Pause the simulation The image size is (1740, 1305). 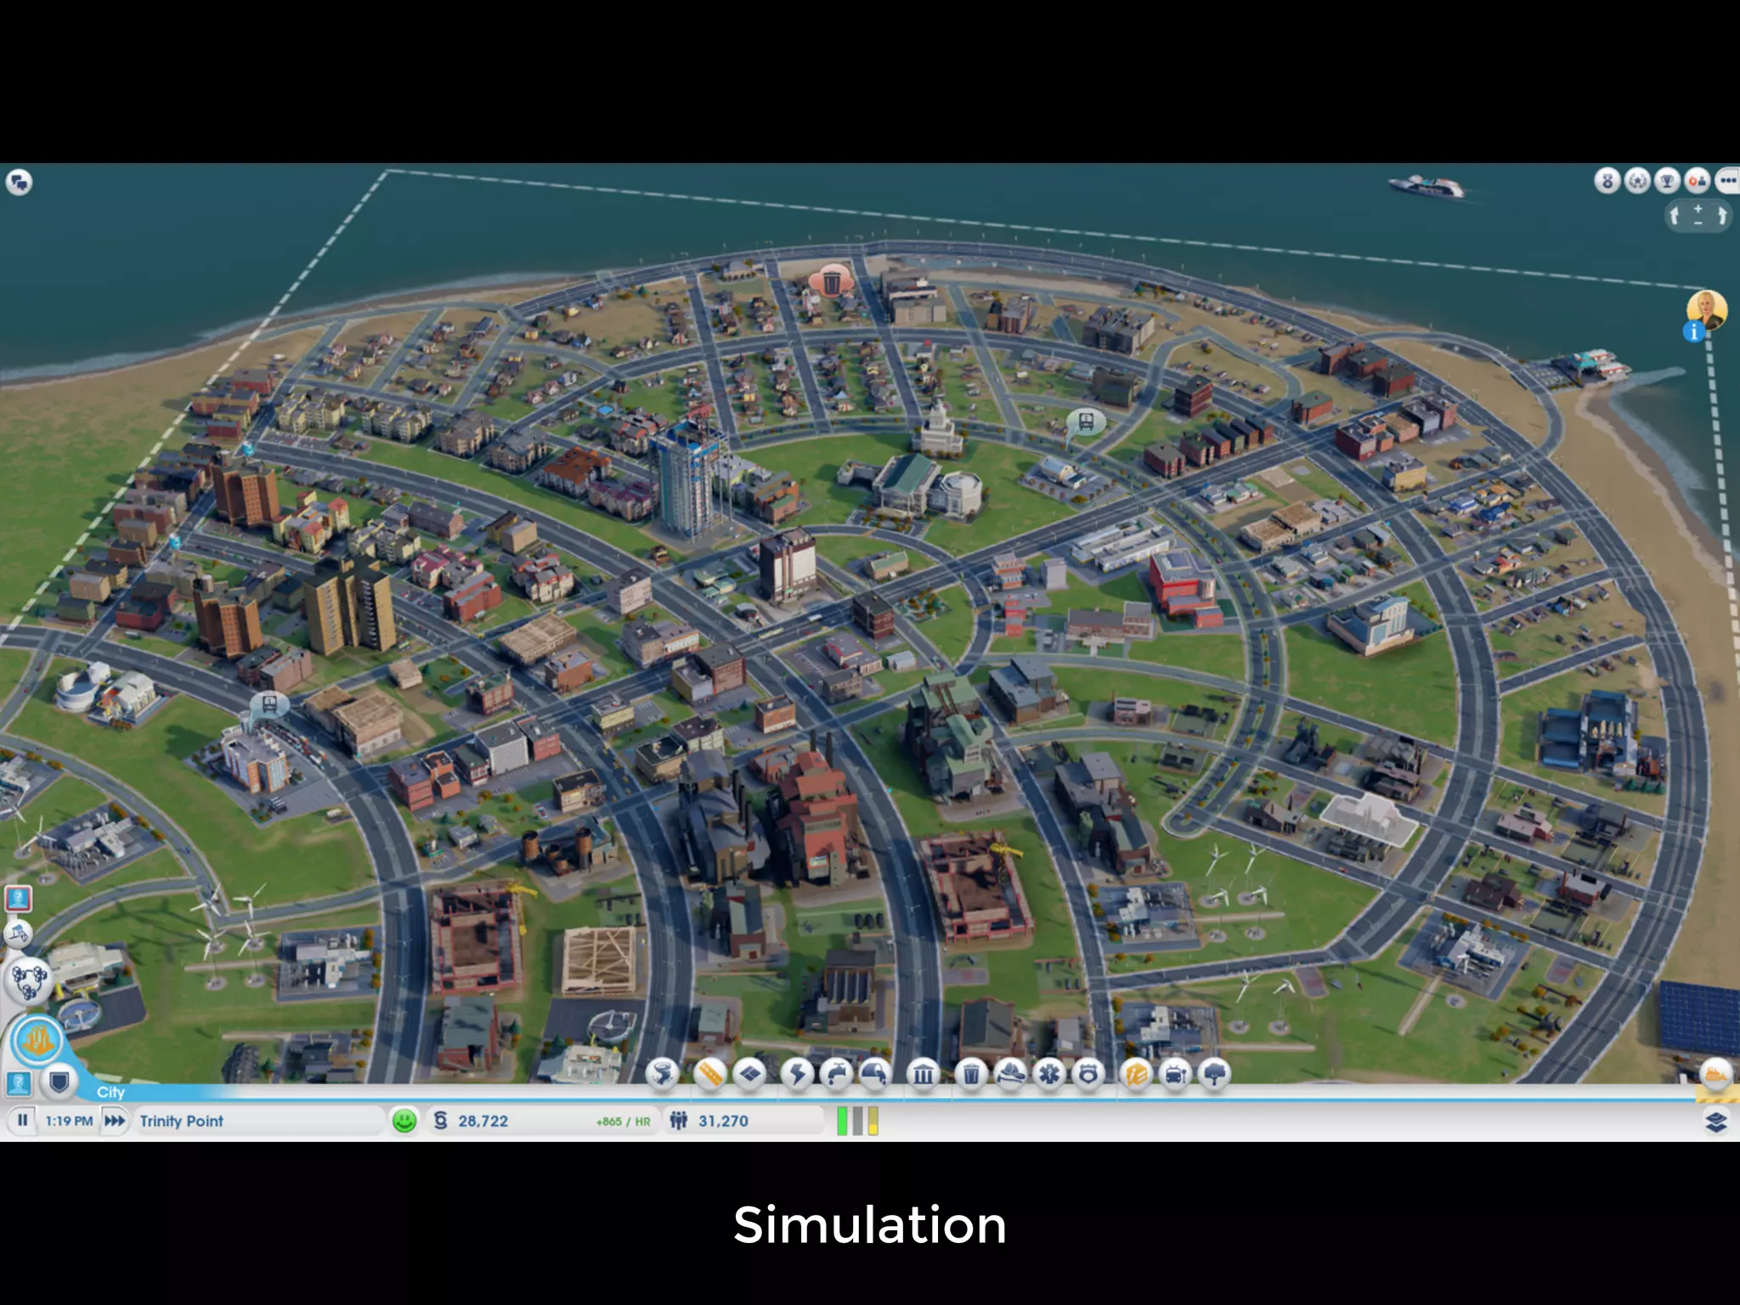[23, 1121]
